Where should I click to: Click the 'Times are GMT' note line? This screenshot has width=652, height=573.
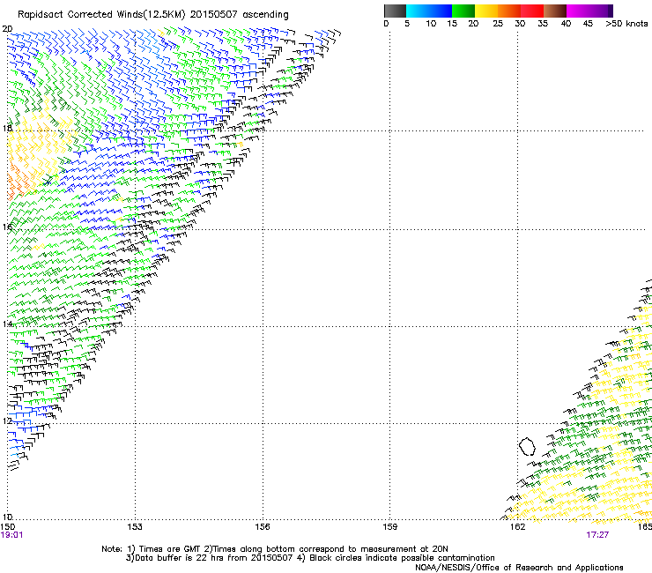click(275, 549)
